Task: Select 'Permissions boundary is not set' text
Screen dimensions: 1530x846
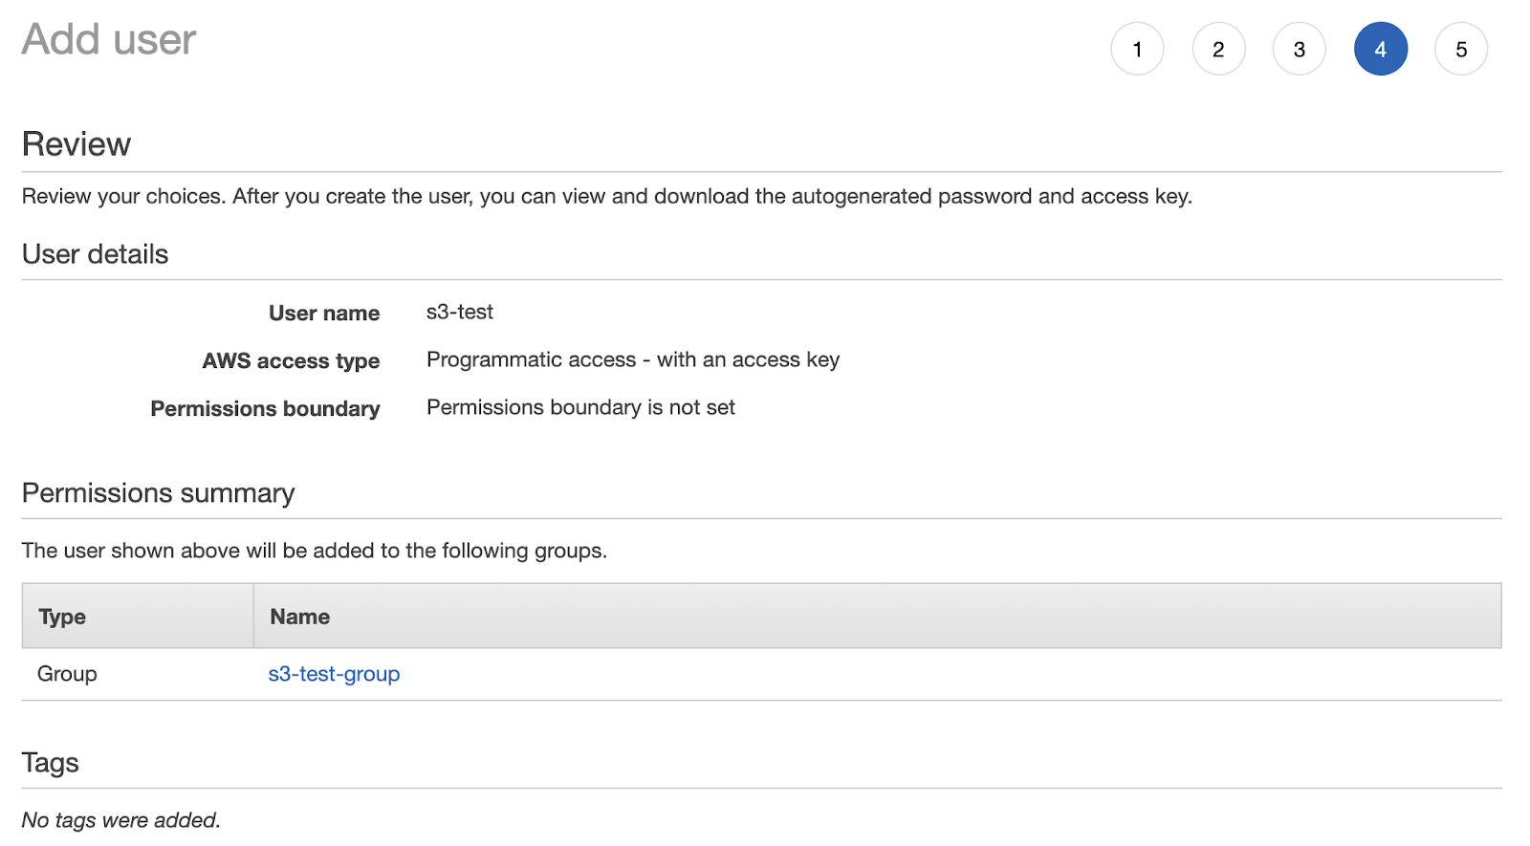Action: pos(580,407)
